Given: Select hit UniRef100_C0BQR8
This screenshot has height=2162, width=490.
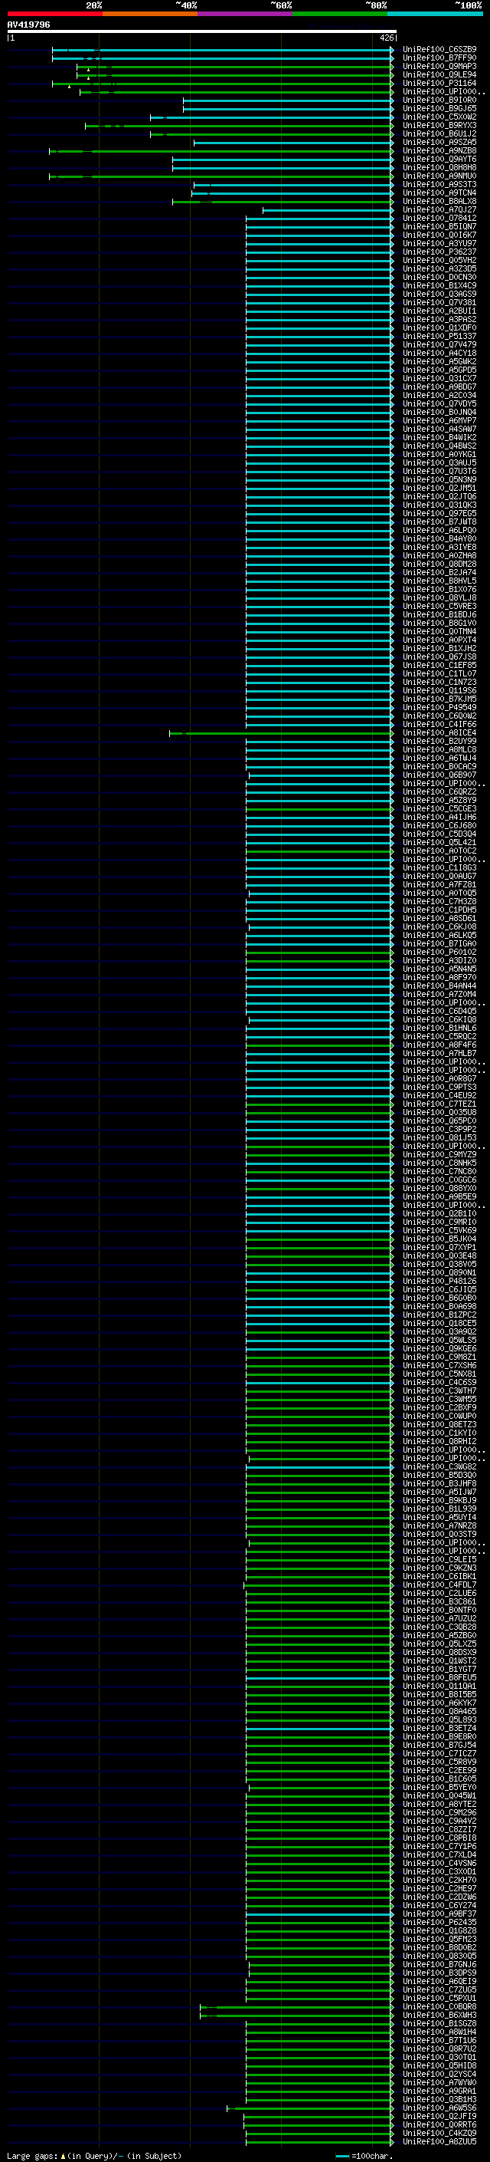Looking at the screenshot, I should pos(439,2007).
